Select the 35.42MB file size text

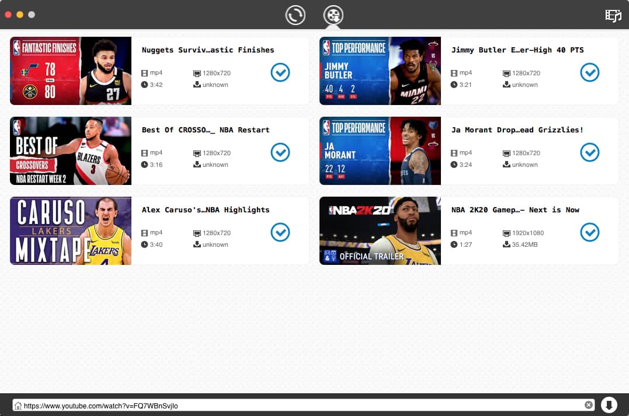[x=524, y=244]
